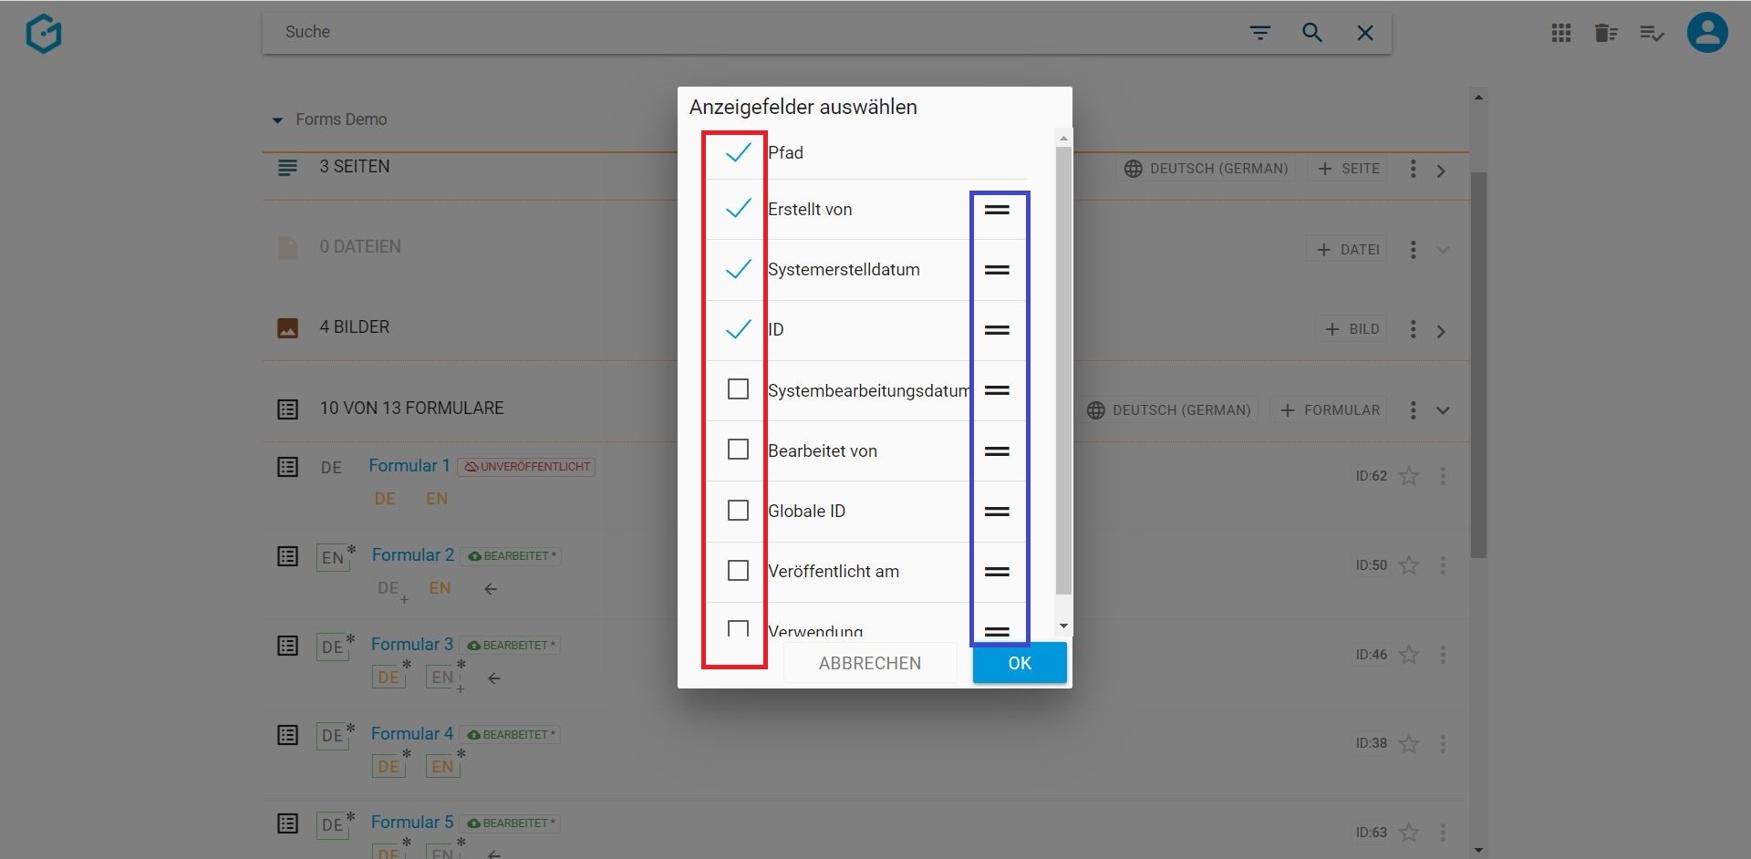Add a new Formular
This screenshot has height=859, width=1751.
(1330, 410)
